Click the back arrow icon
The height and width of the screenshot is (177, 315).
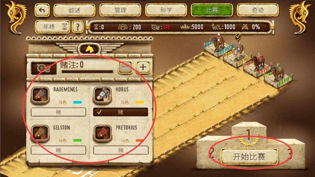coord(42,10)
